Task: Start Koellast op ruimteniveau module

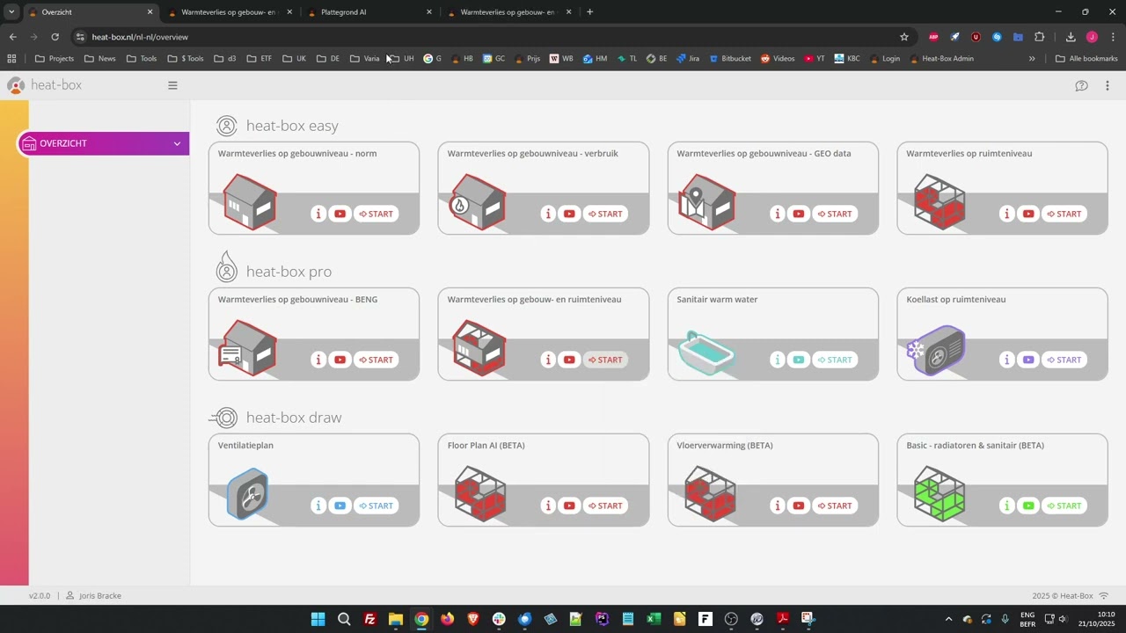Action: (1065, 360)
